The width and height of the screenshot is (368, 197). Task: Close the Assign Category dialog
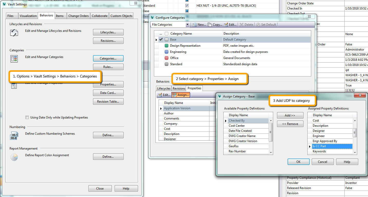click(x=360, y=95)
